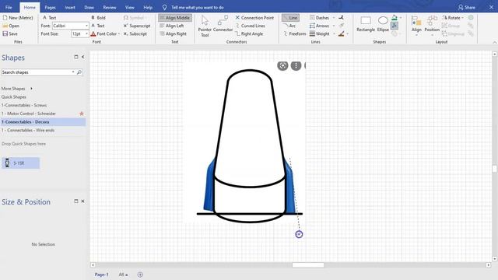
Task: Select 1-Connectables - Decora stencil
Action: point(44,122)
